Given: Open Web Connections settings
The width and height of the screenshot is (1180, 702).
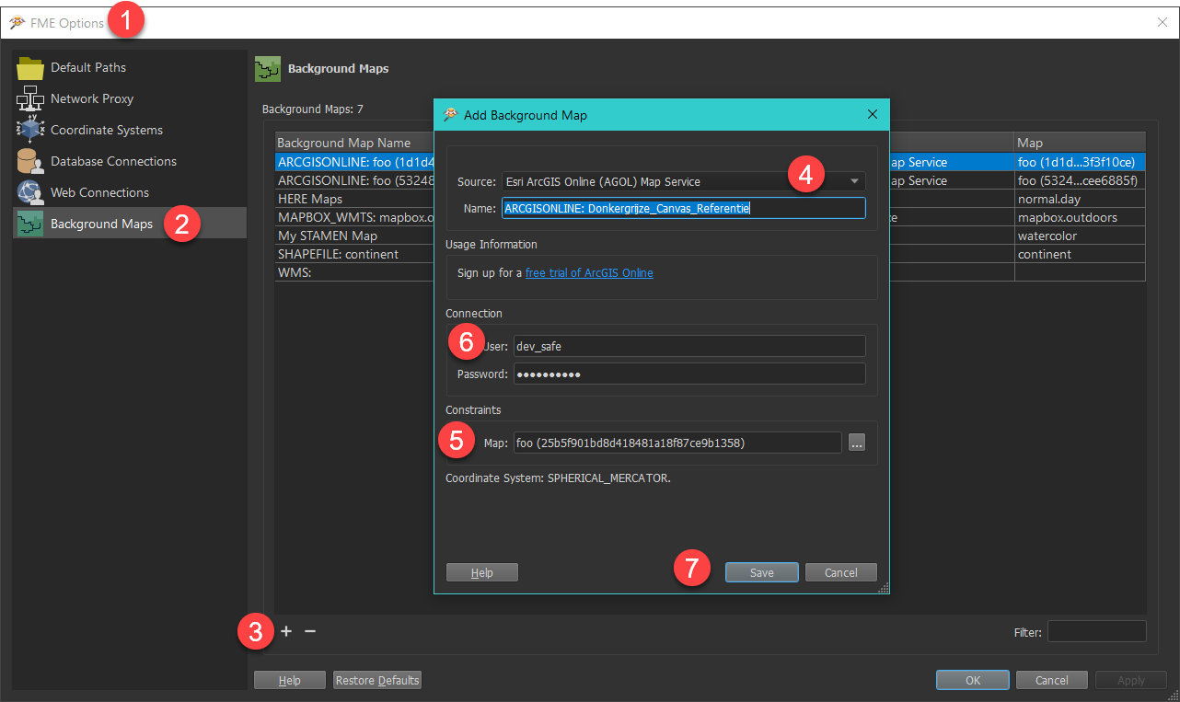Looking at the screenshot, I should (x=130, y=192).
